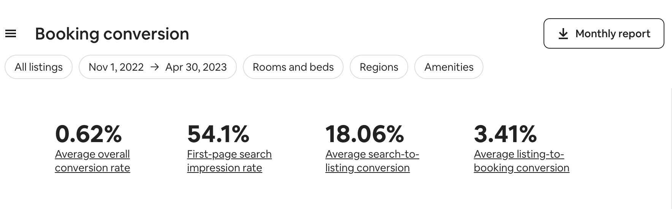Open the Average overall conversion rate link

pos(92,161)
